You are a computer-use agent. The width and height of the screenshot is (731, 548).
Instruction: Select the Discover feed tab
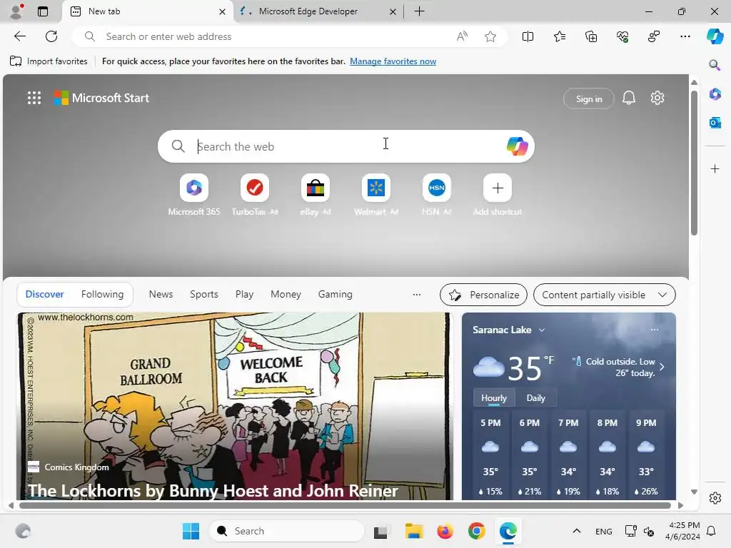(x=44, y=295)
